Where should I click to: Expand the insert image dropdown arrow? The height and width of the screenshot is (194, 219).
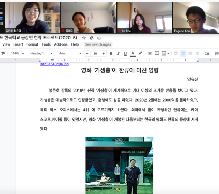(x=168, y=54)
